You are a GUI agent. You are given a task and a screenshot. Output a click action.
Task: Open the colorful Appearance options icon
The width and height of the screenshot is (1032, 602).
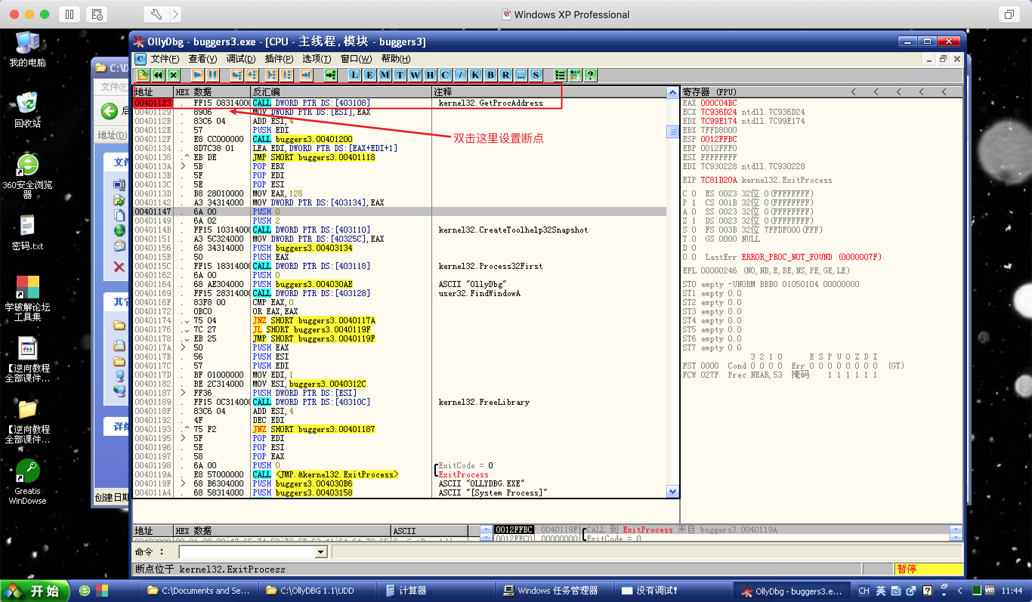pyautogui.click(x=575, y=75)
